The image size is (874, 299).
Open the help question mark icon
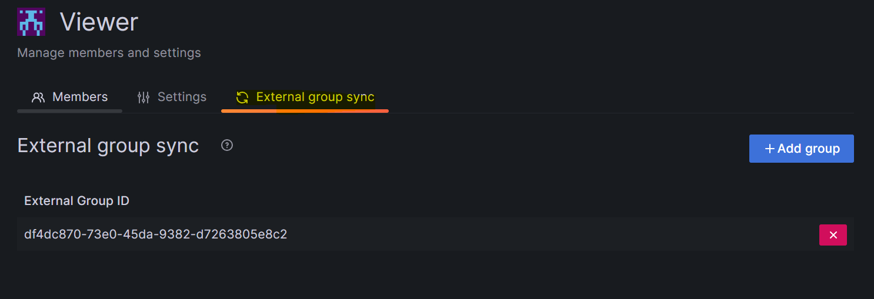[x=227, y=145]
